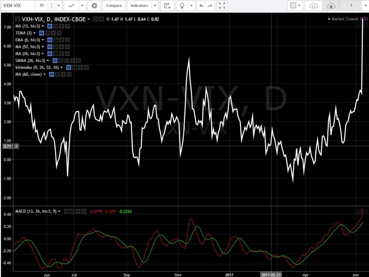The height and width of the screenshot is (277, 369).
Task: Remove the MACD indicator with X icon
Action: tap(84, 211)
